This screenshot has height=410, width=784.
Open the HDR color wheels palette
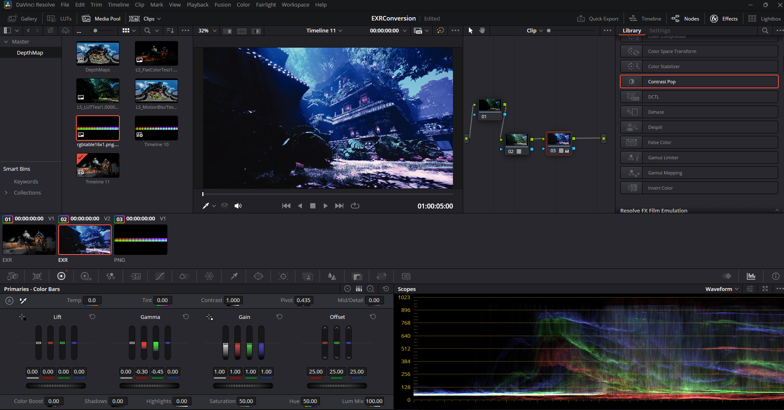coord(86,276)
